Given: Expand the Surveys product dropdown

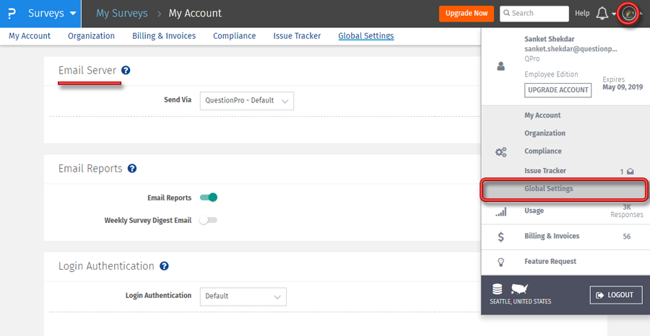Looking at the screenshot, I should (x=51, y=13).
